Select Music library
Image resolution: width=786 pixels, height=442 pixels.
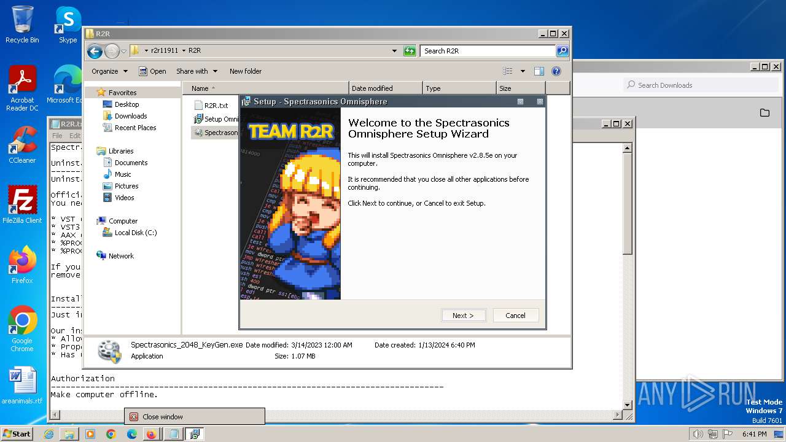(123, 174)
